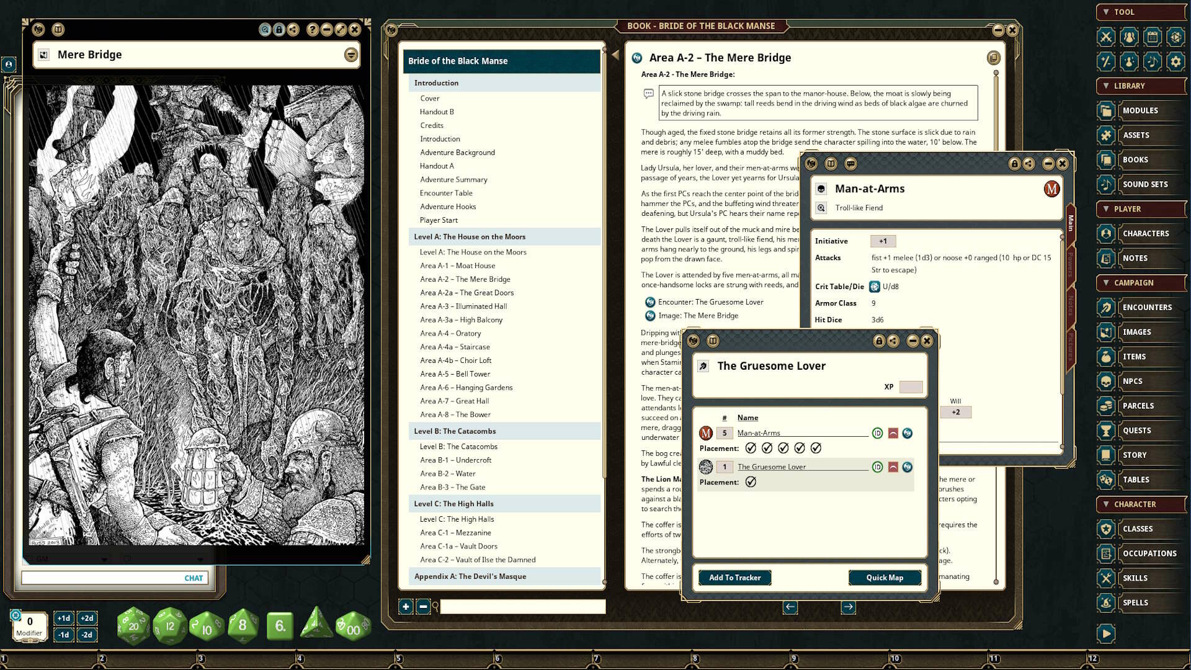Open the Calendar tool
The width and height of the screenshot is (1191, 670).
tap(1152, 38)
